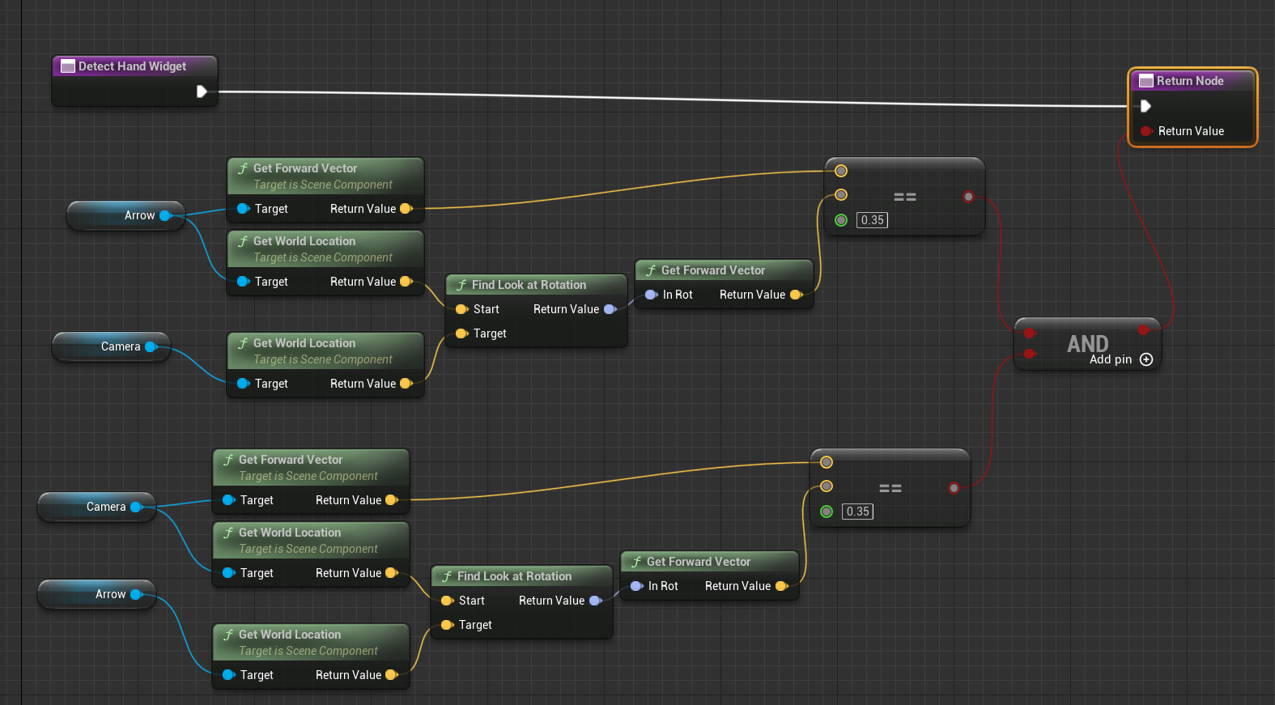Screen dimensions: 1275x705
Task: Select the Return Node title bar
Action: [1189, 81]
